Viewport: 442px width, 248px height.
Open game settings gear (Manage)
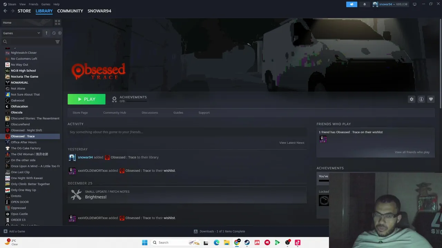[x=411, y=99]
